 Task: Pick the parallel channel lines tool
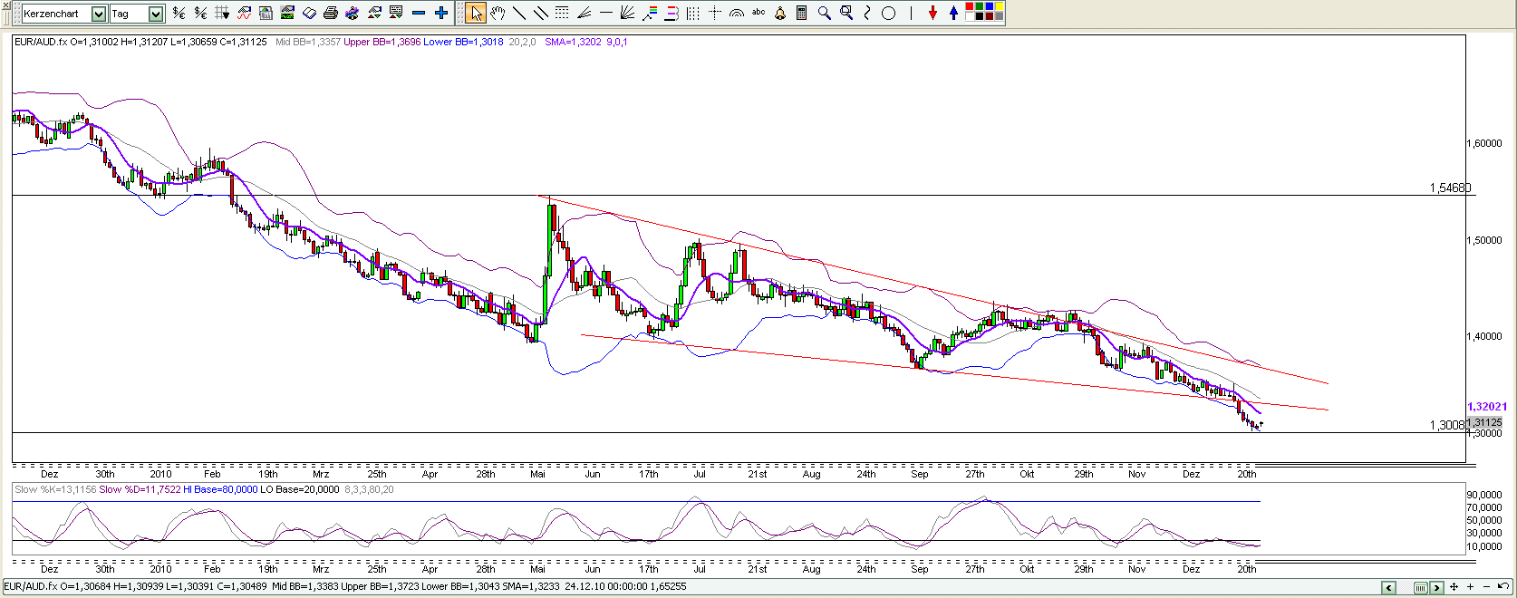541,13
